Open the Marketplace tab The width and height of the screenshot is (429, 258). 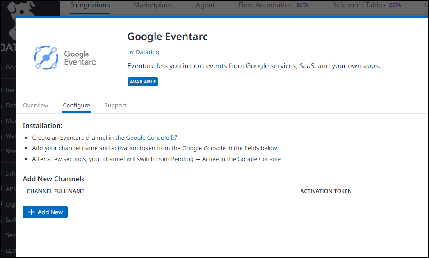(x=153, y=5)
